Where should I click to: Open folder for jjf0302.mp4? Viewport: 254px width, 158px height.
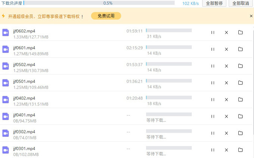click(241, 133)
